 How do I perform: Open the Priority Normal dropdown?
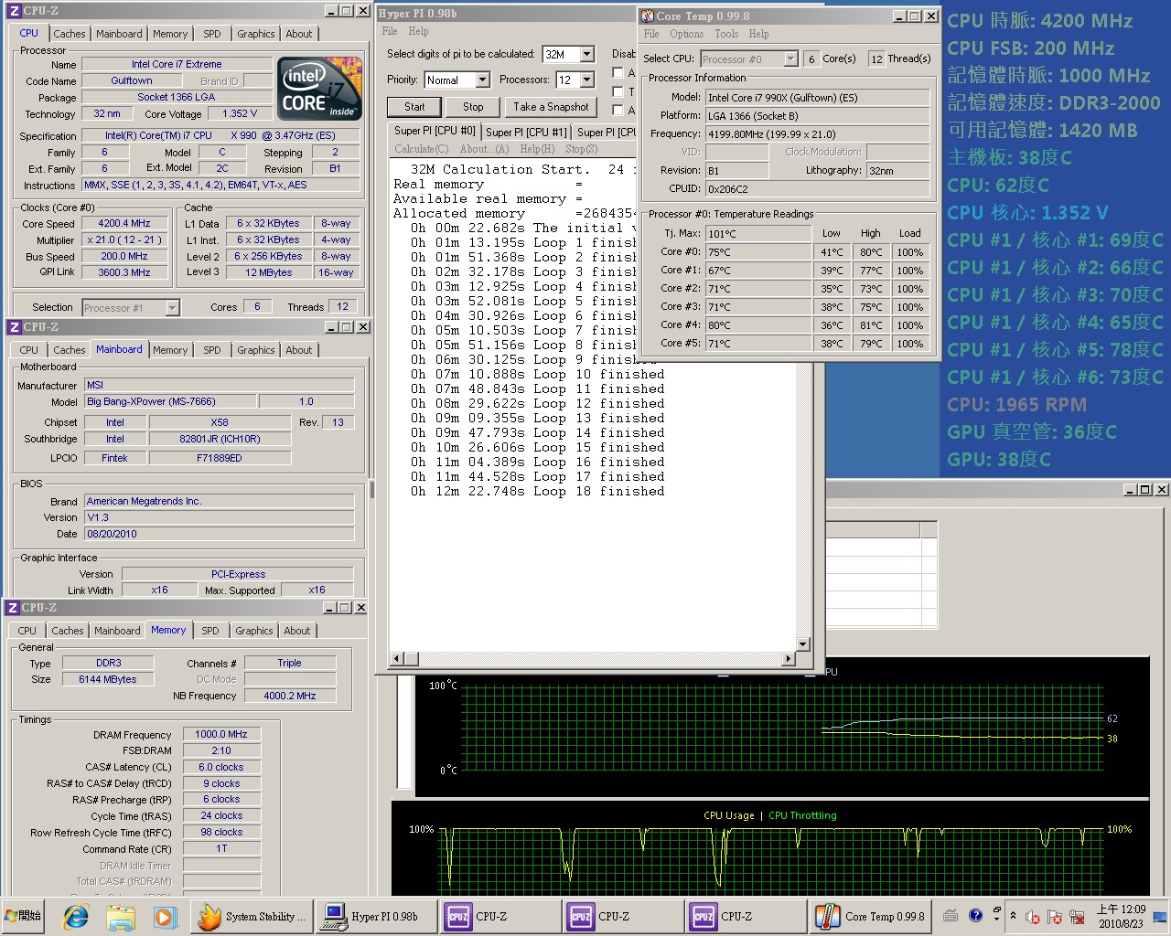[x=482, y=80]
